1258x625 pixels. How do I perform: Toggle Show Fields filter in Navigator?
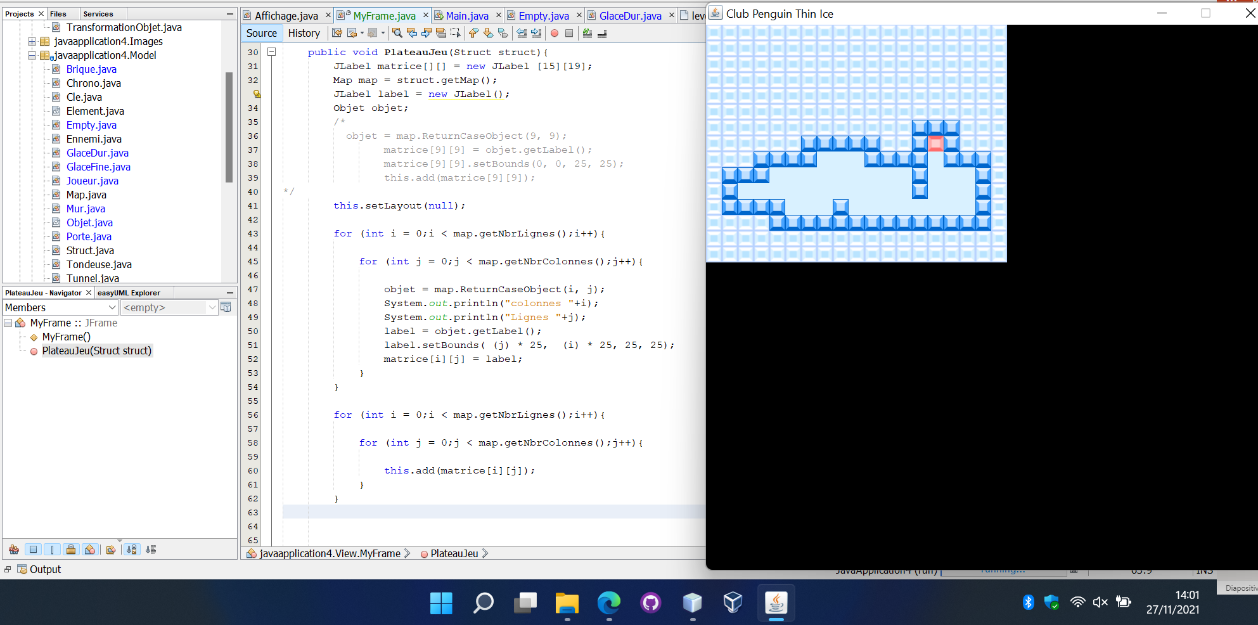33,550
